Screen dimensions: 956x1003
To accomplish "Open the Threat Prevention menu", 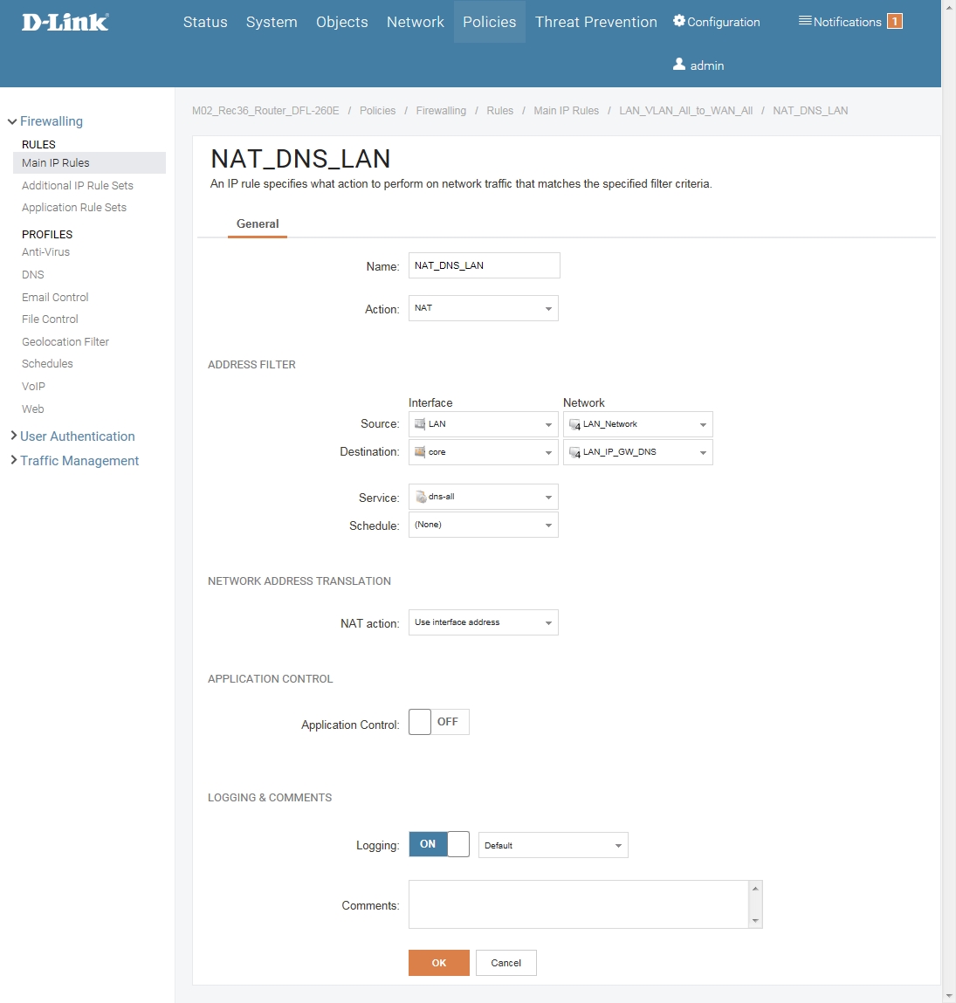I will coord(595,22).
